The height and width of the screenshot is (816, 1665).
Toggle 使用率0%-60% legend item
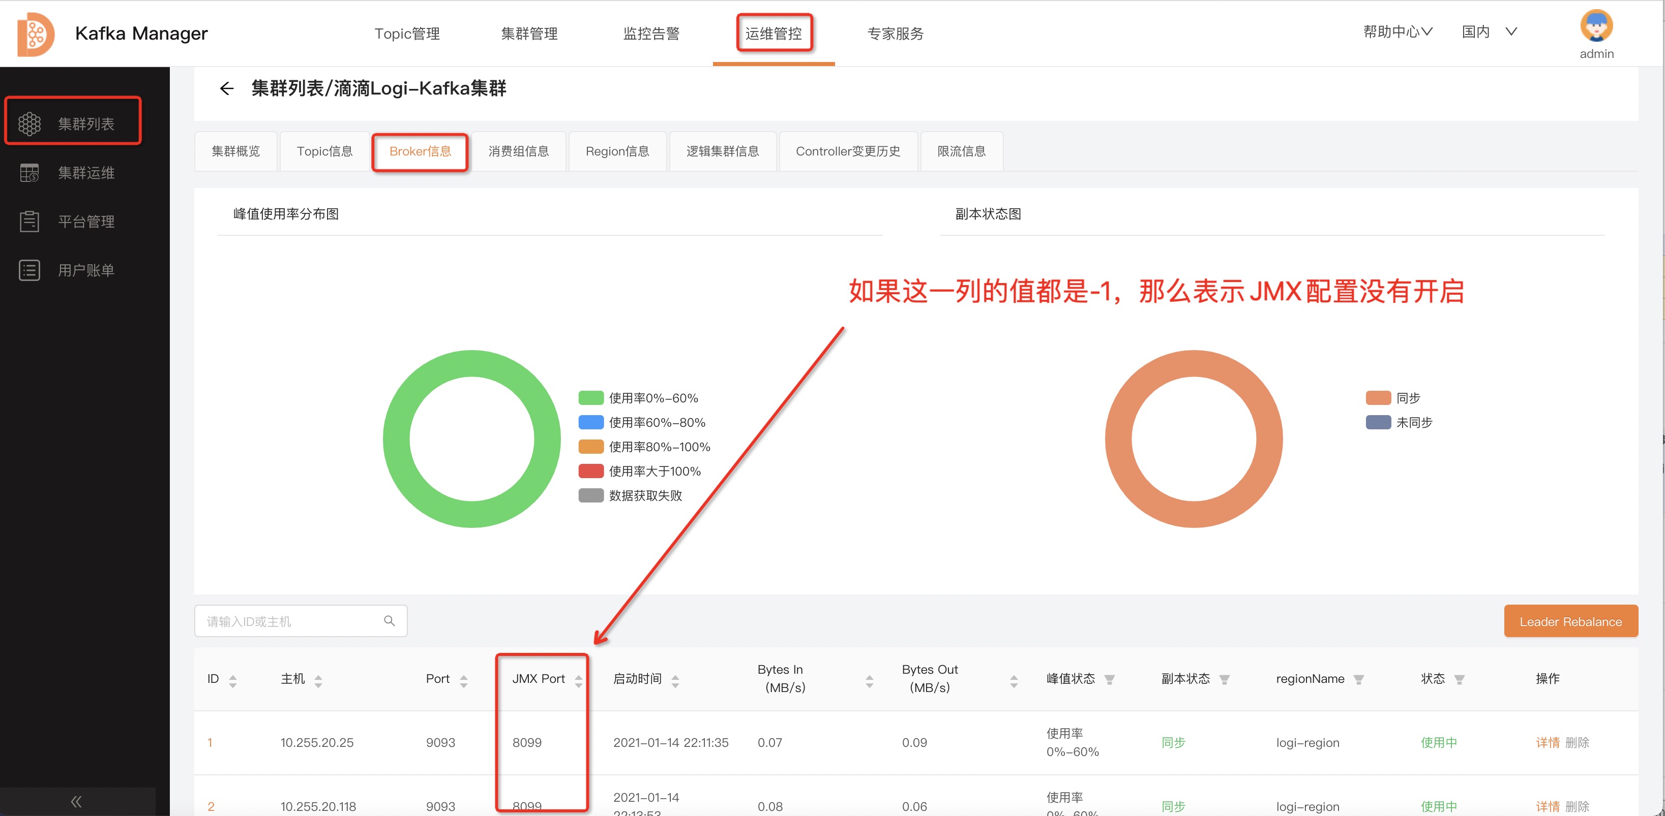[x=653, y=398]
